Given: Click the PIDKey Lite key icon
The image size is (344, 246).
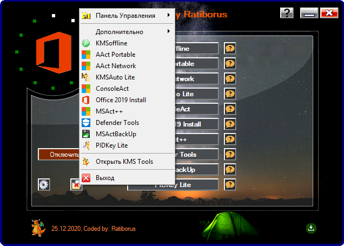Looking at the screenshot, I should (85, 145).
